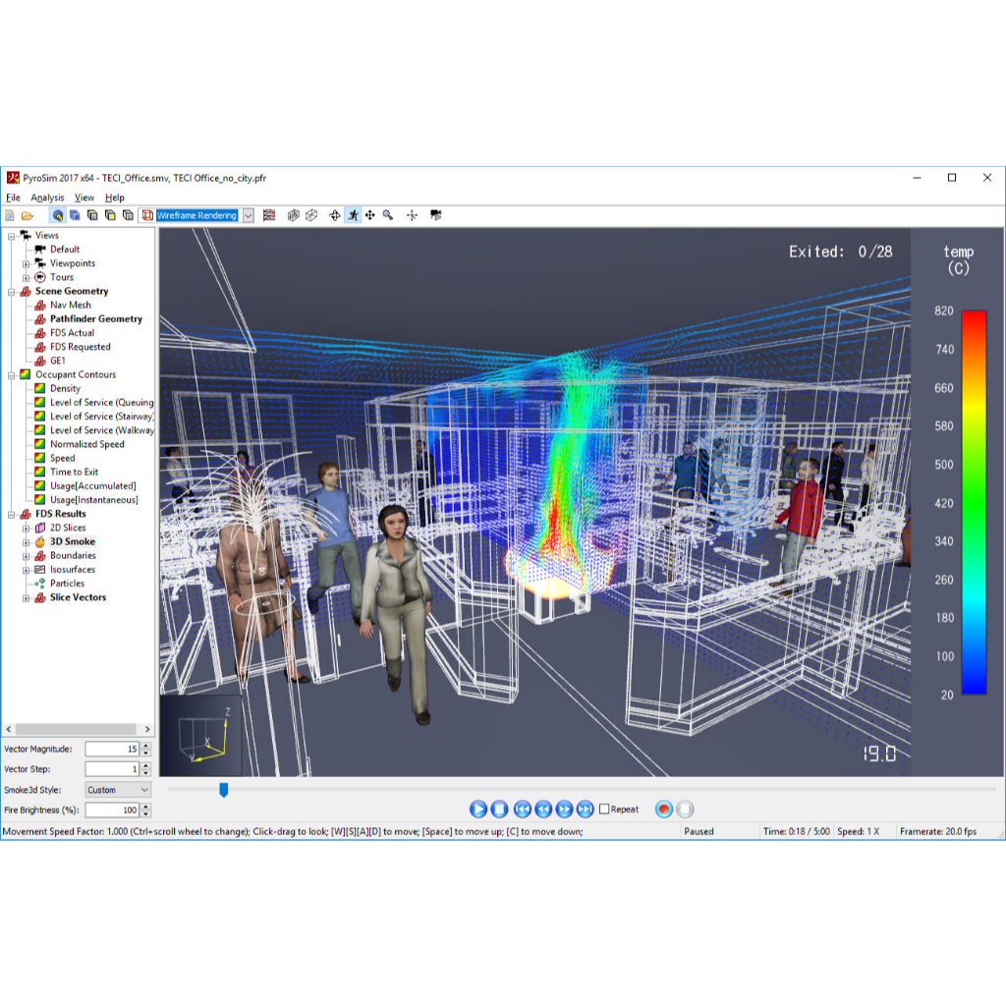This screenshot has height=1006, width=1006.
Task: Click the rewind (slower) playback button
Action: tap(543, 810)
